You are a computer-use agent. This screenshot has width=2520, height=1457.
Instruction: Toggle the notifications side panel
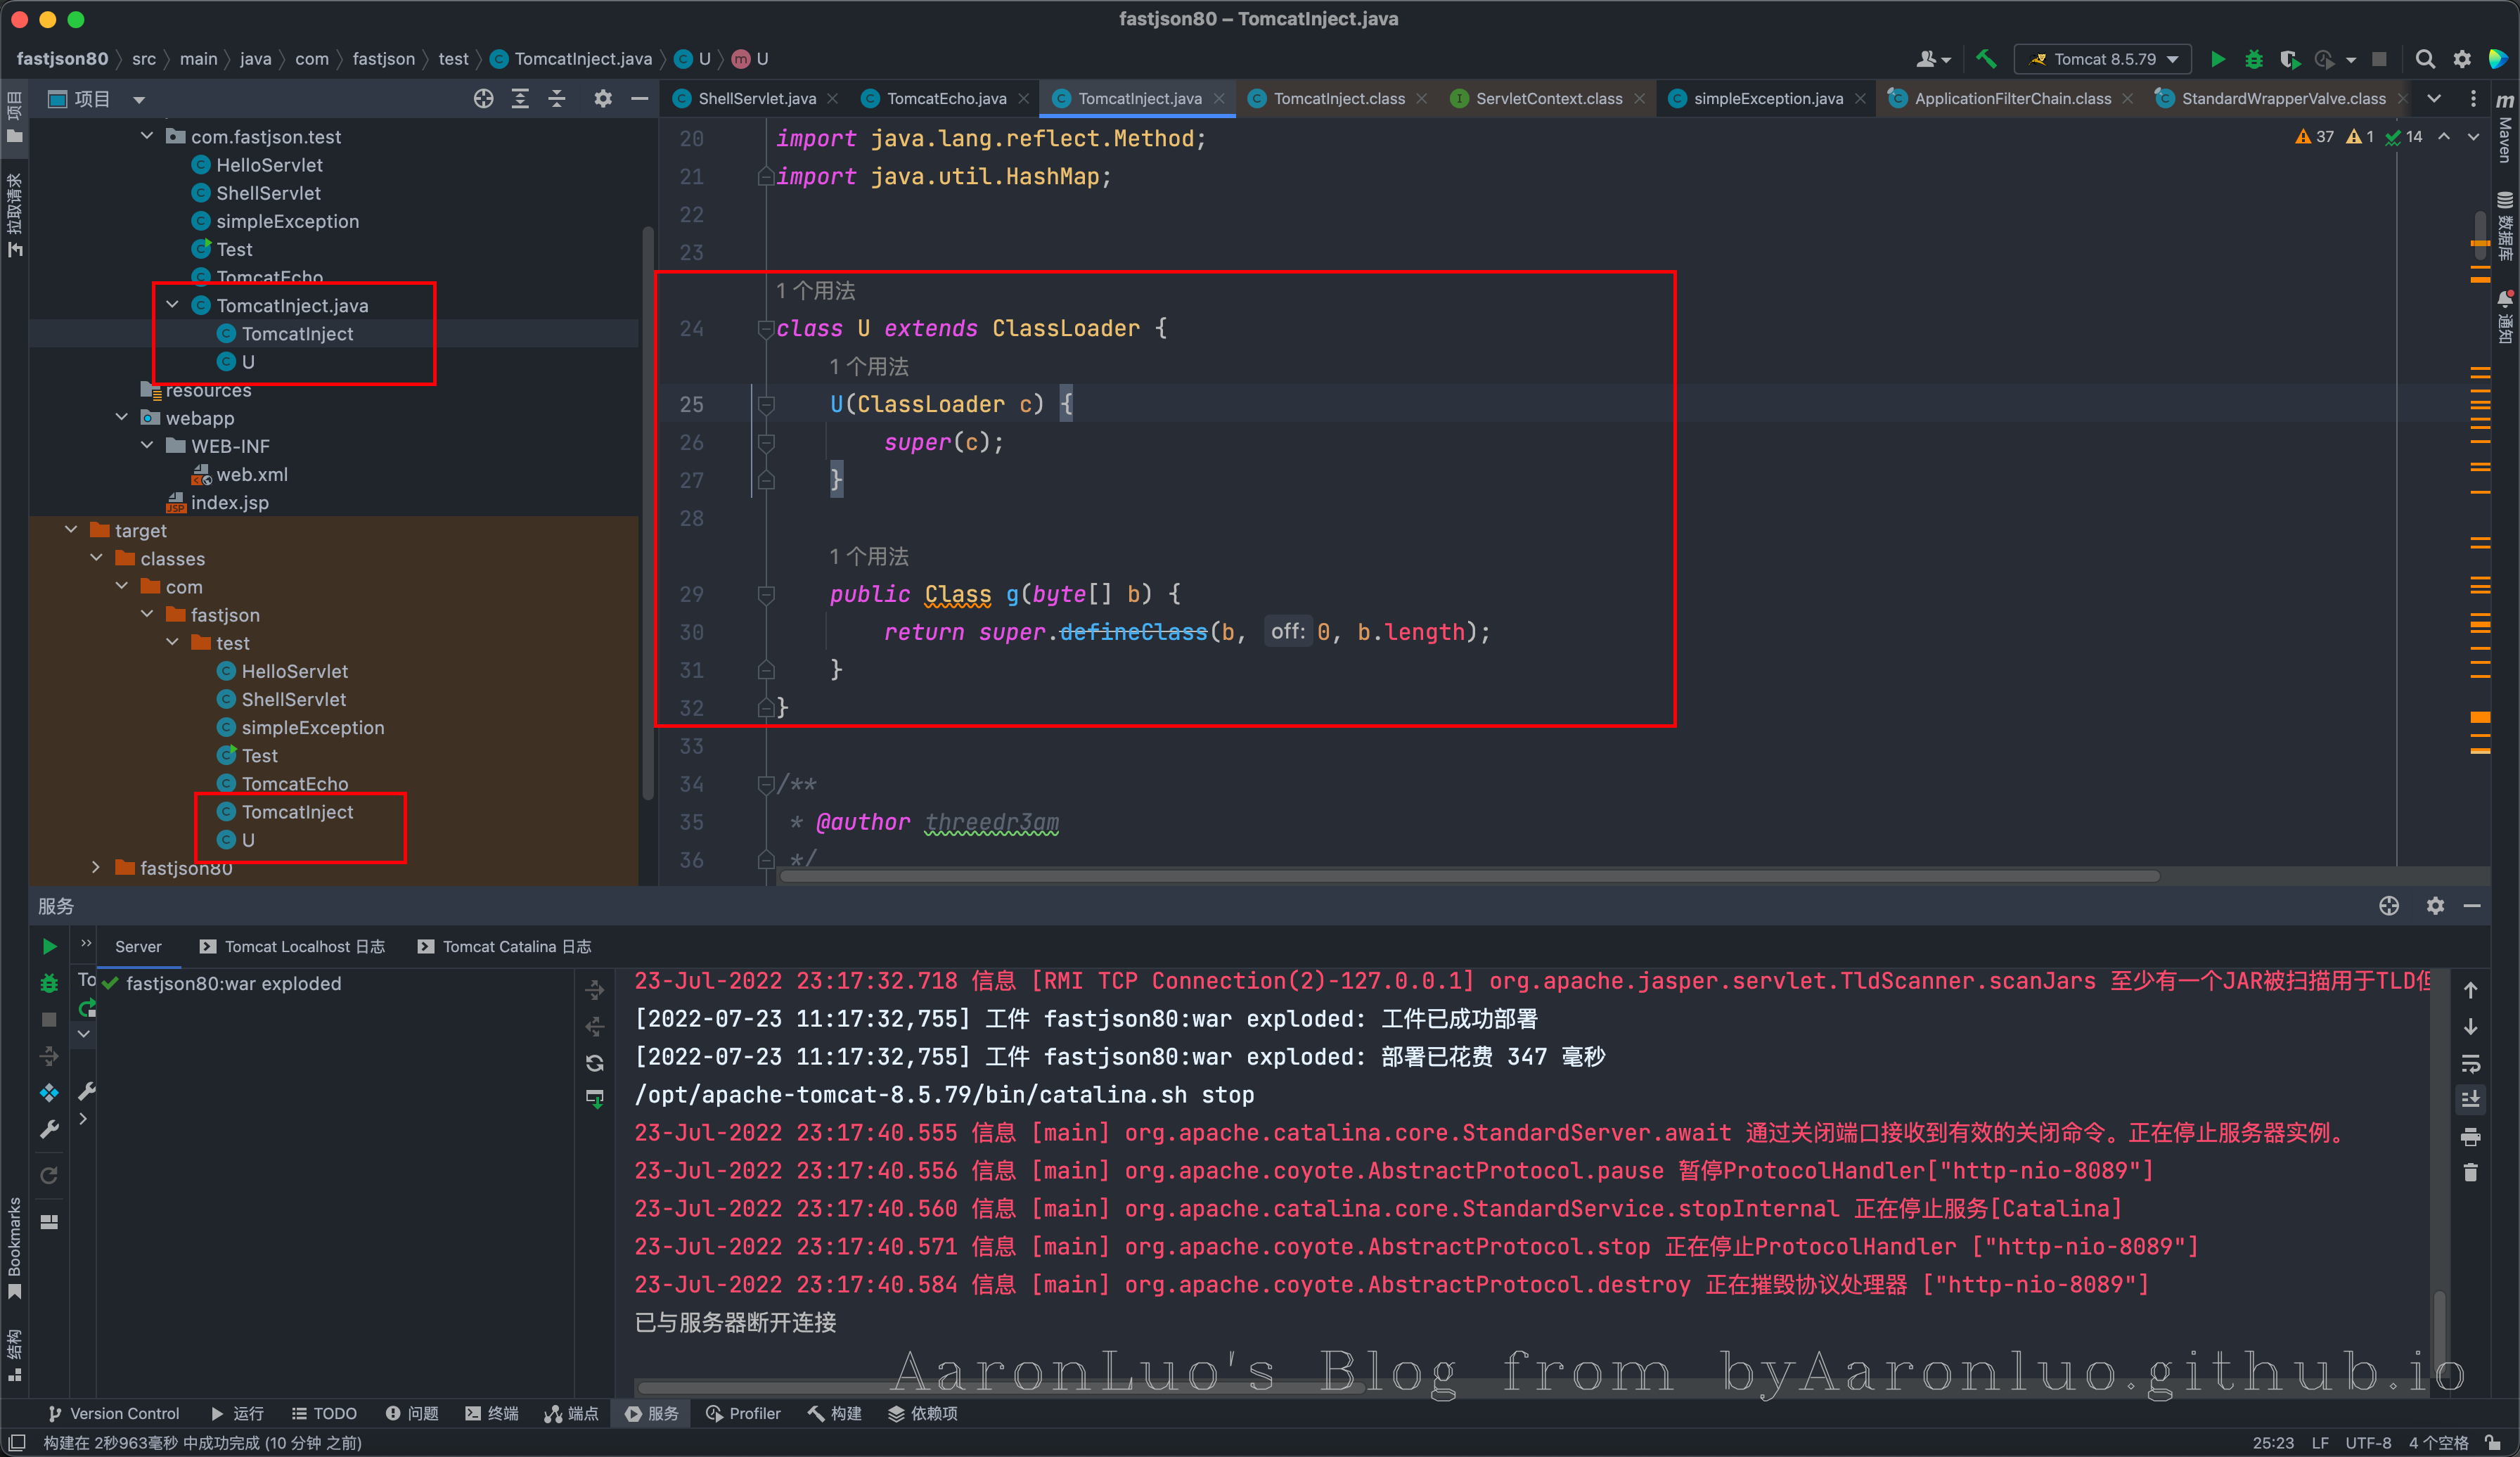point(2505,318)
